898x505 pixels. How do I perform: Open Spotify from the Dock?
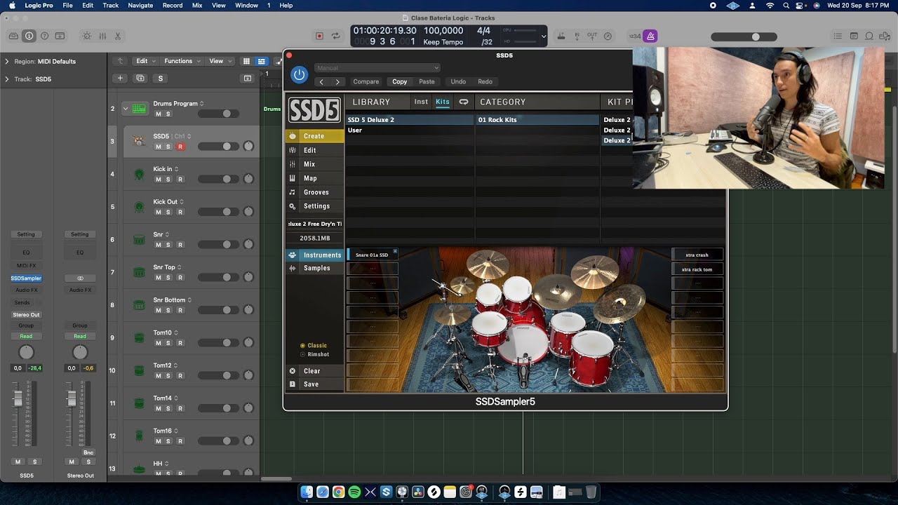[354, 492]
